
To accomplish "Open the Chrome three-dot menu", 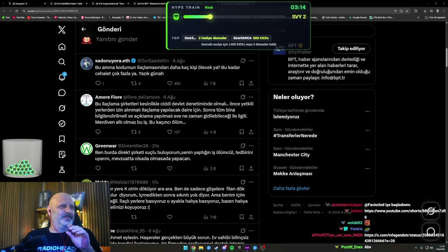I will pyautogui.click(x=443, y=11).
